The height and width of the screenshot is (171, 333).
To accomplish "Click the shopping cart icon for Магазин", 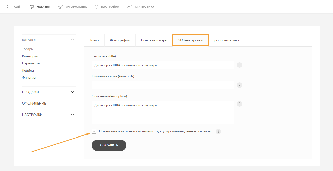I will (x=32, y=7).
